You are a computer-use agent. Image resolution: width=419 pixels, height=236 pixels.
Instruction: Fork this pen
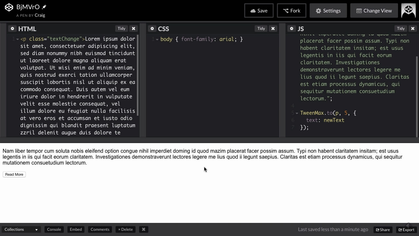[291, 10]
